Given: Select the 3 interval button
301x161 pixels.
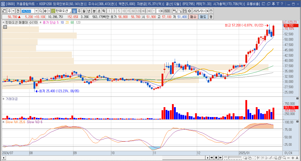Looking at the screenshot, I should point(114,11).
